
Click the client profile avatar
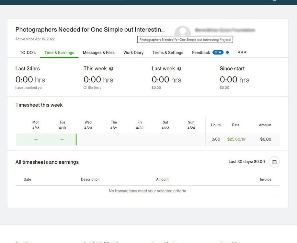(183, 31)
